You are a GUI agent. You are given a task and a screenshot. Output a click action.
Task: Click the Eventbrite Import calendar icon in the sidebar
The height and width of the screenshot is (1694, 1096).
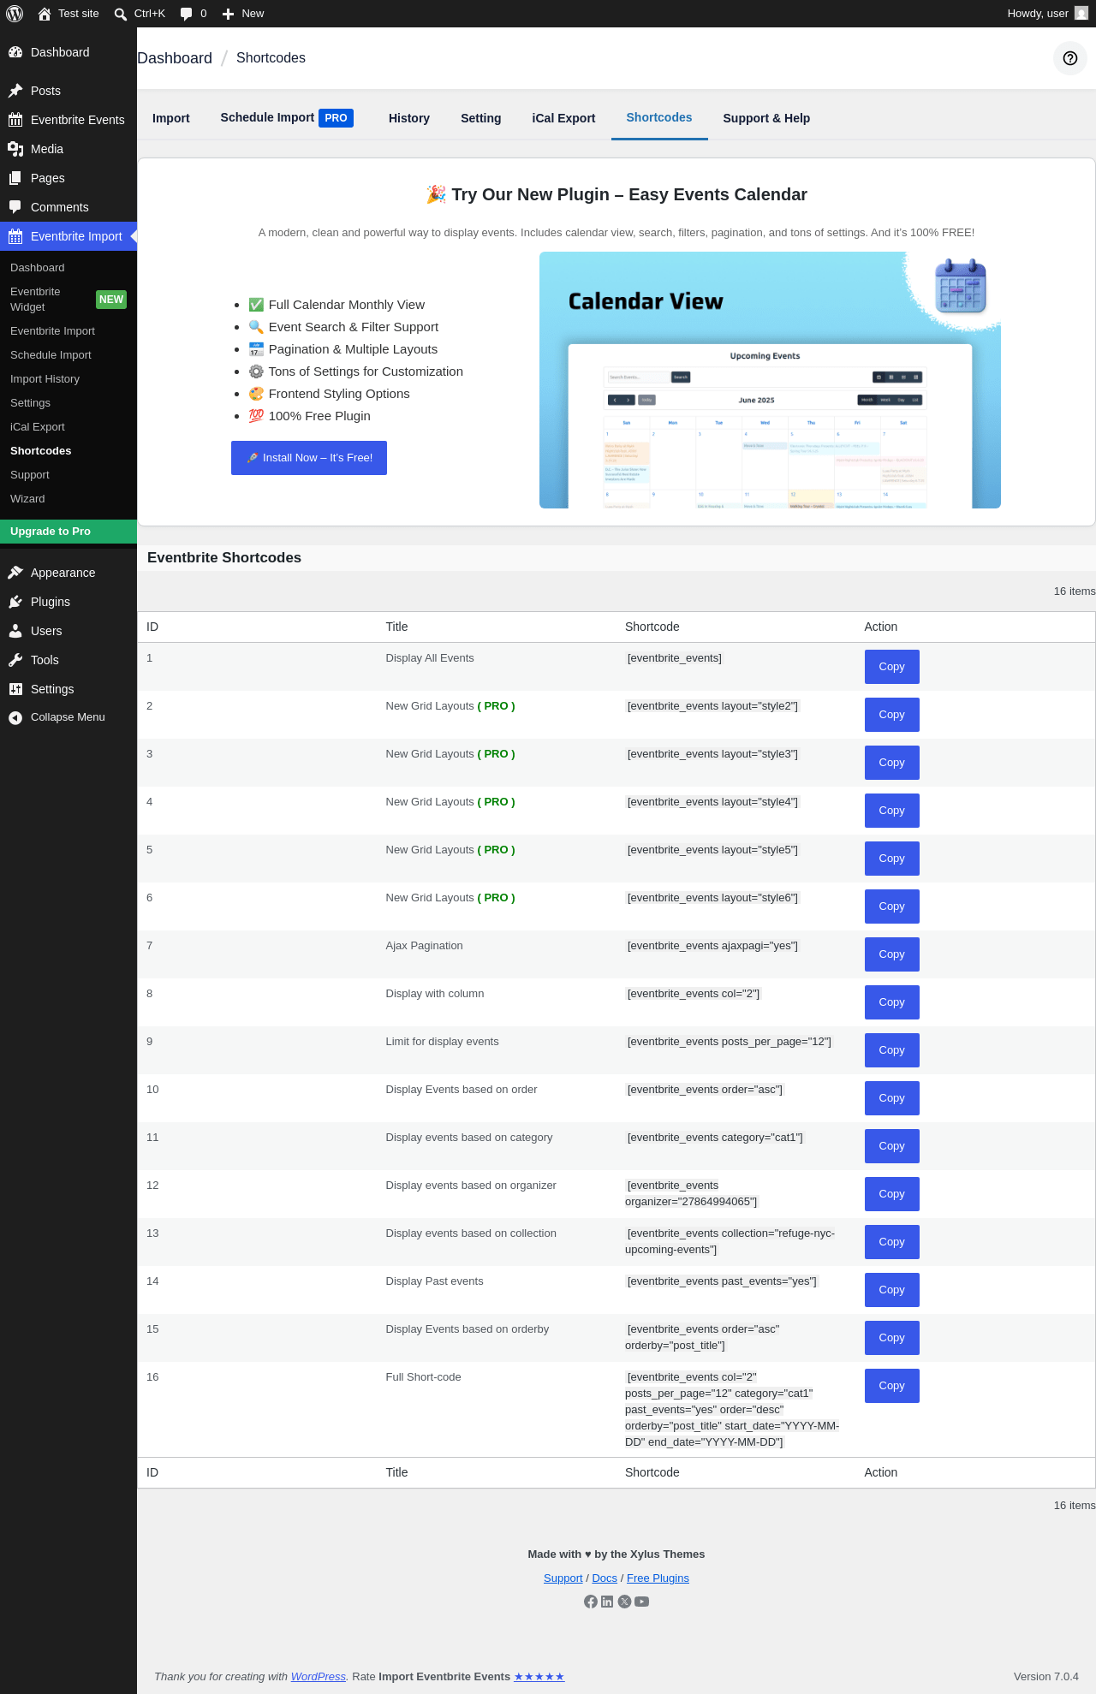(15, 236)
